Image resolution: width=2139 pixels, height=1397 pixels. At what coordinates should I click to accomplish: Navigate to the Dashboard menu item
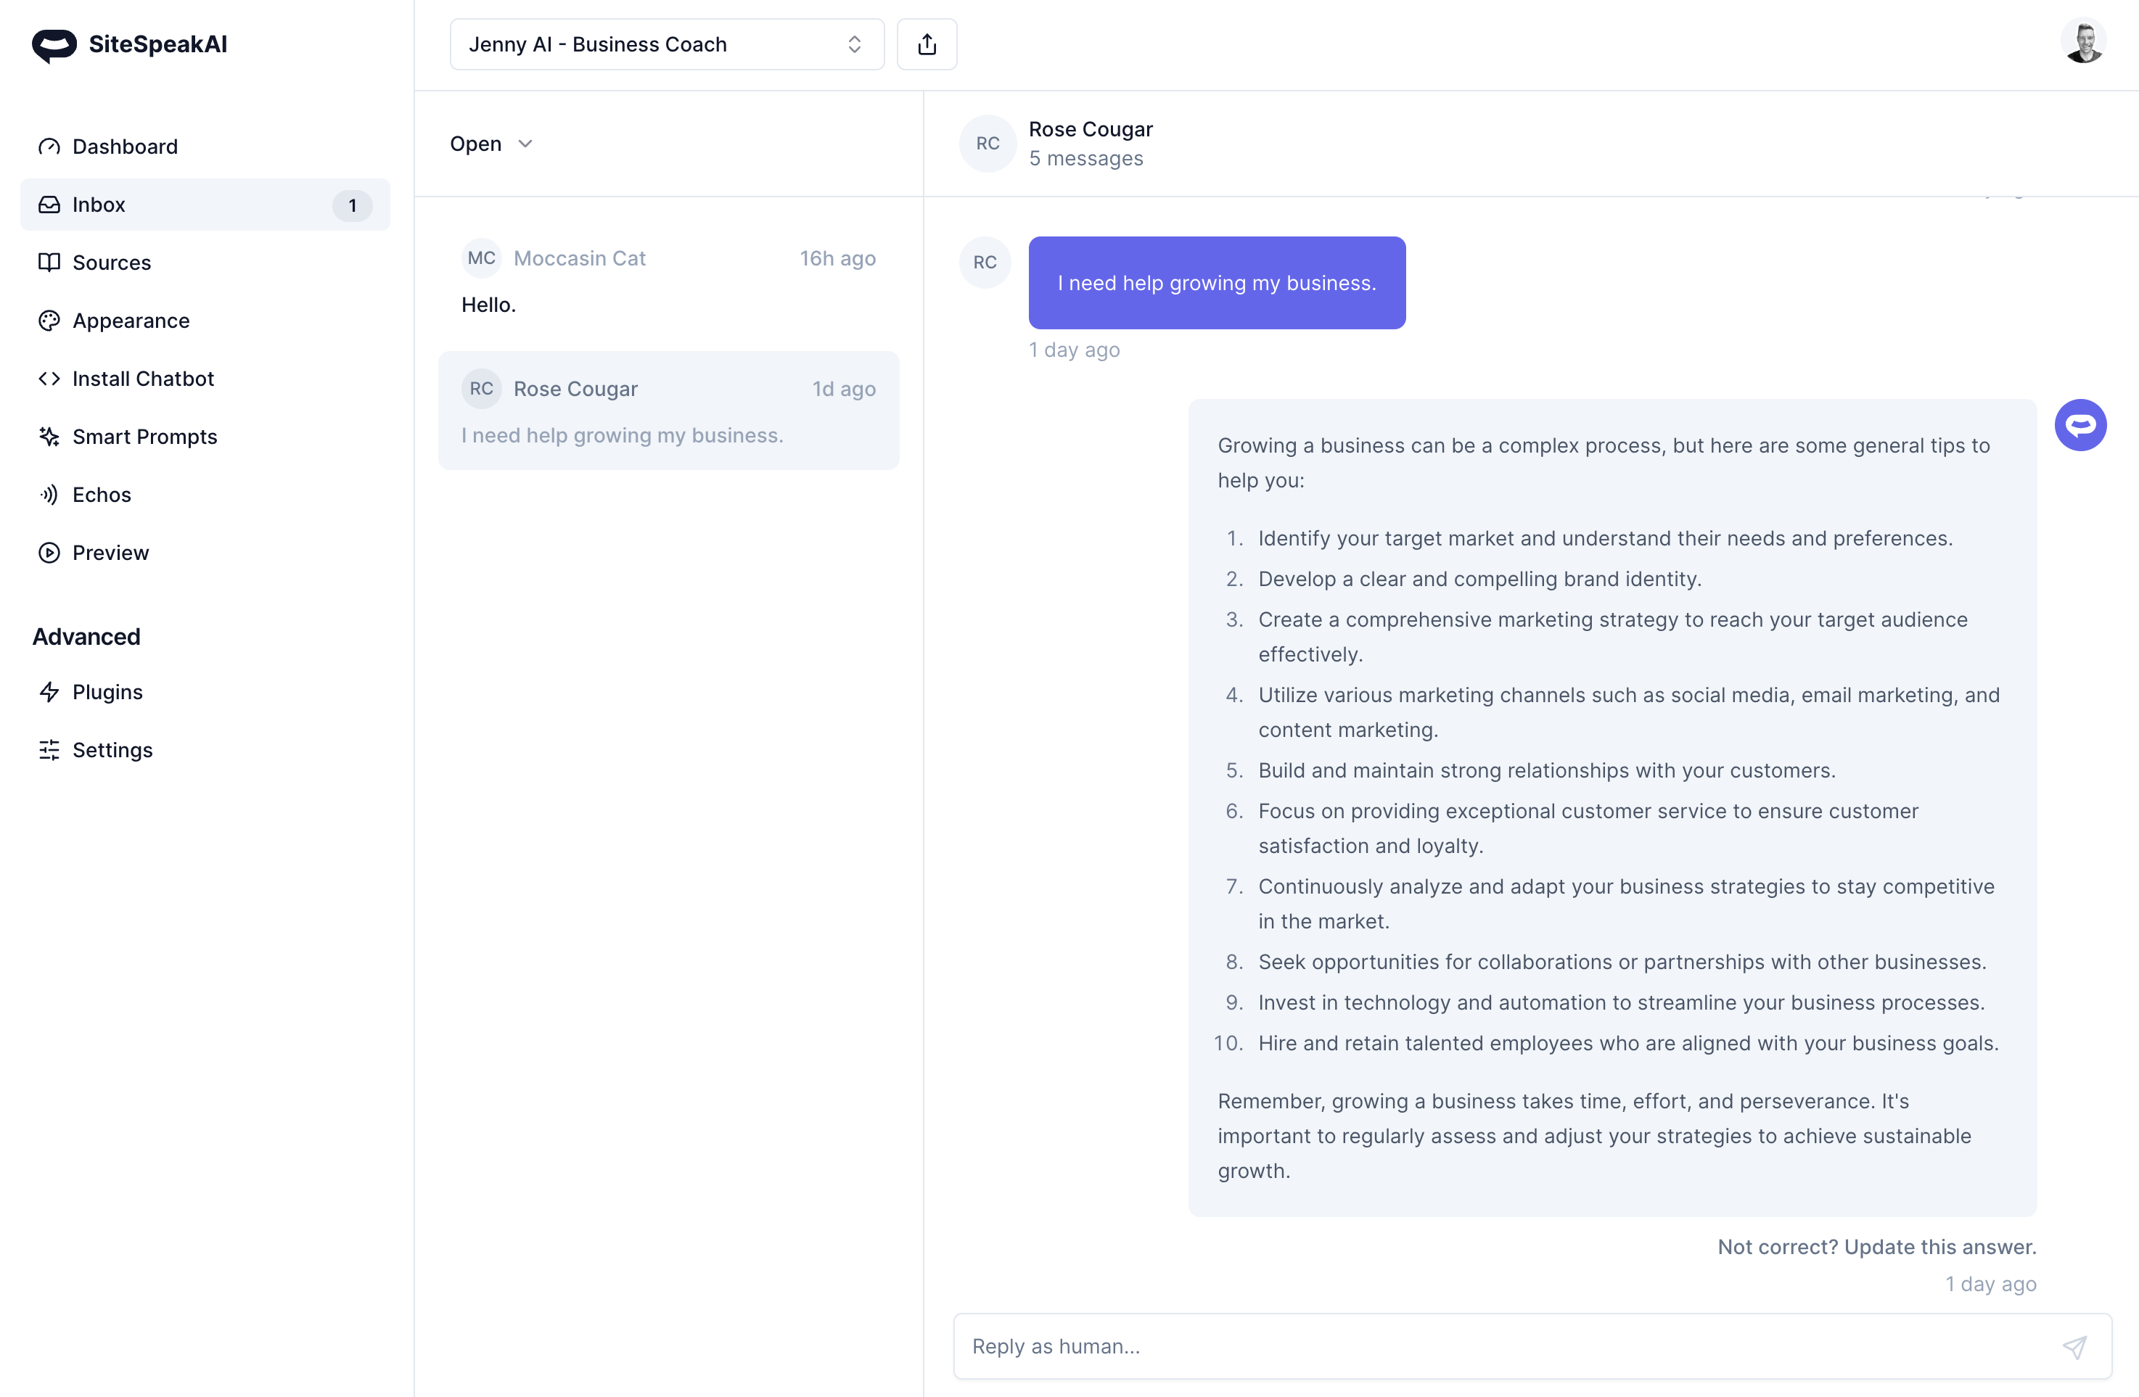[x=125, y=147]
